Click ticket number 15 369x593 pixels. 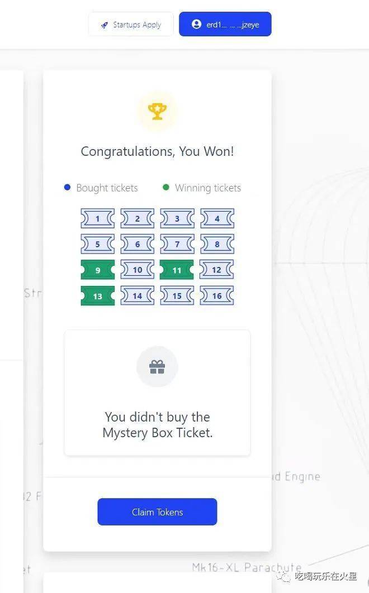point(177,296)
